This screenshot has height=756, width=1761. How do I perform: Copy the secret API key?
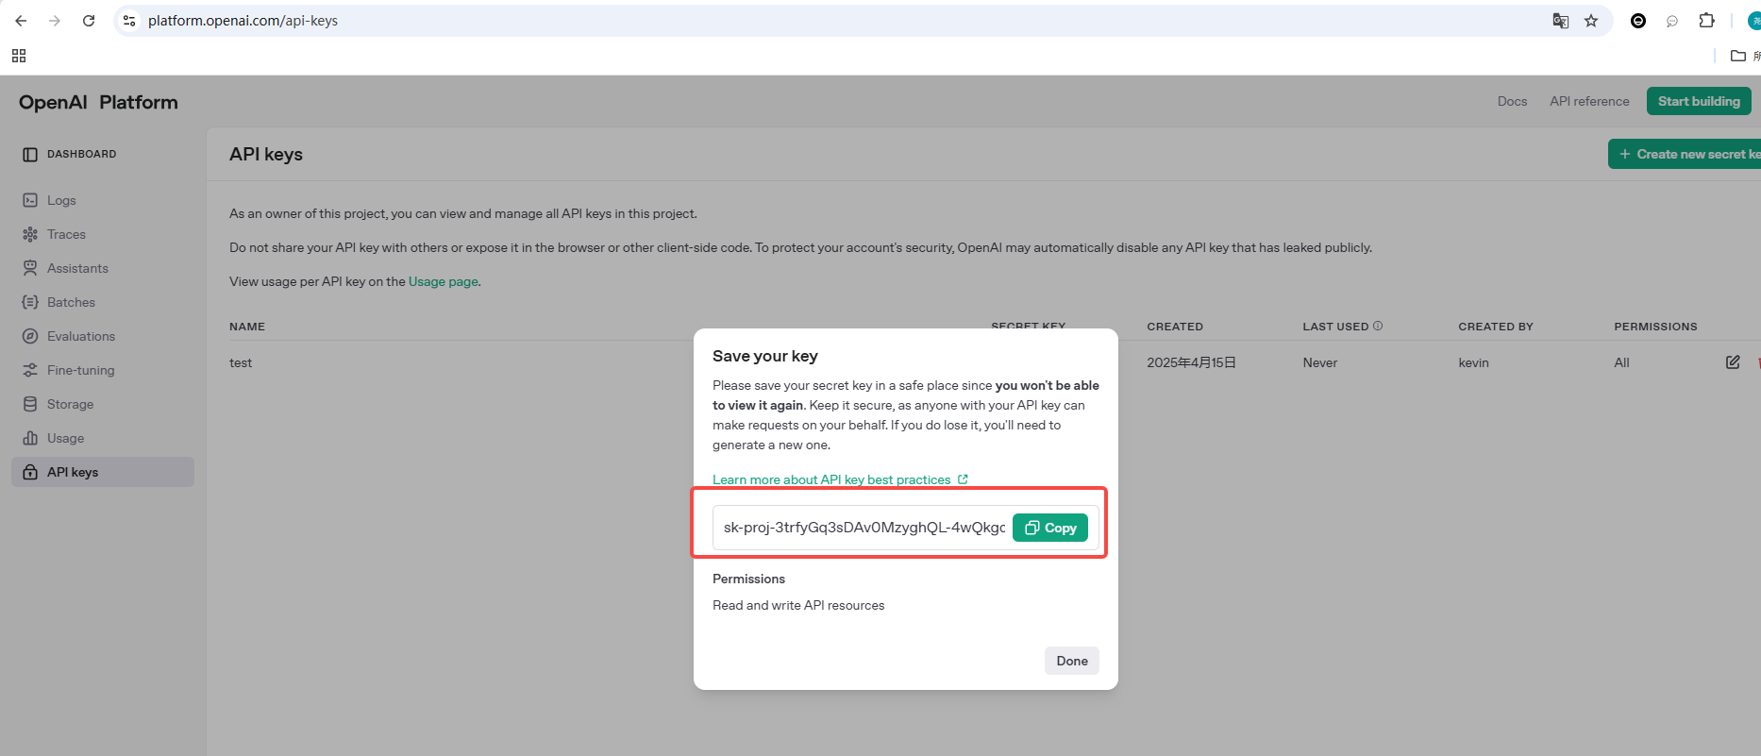pos(1049,528)
